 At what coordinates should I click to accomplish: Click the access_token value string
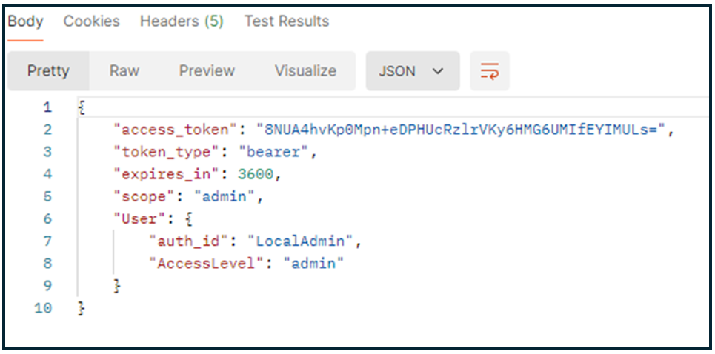pyautogui.click(x=463, y=130)
